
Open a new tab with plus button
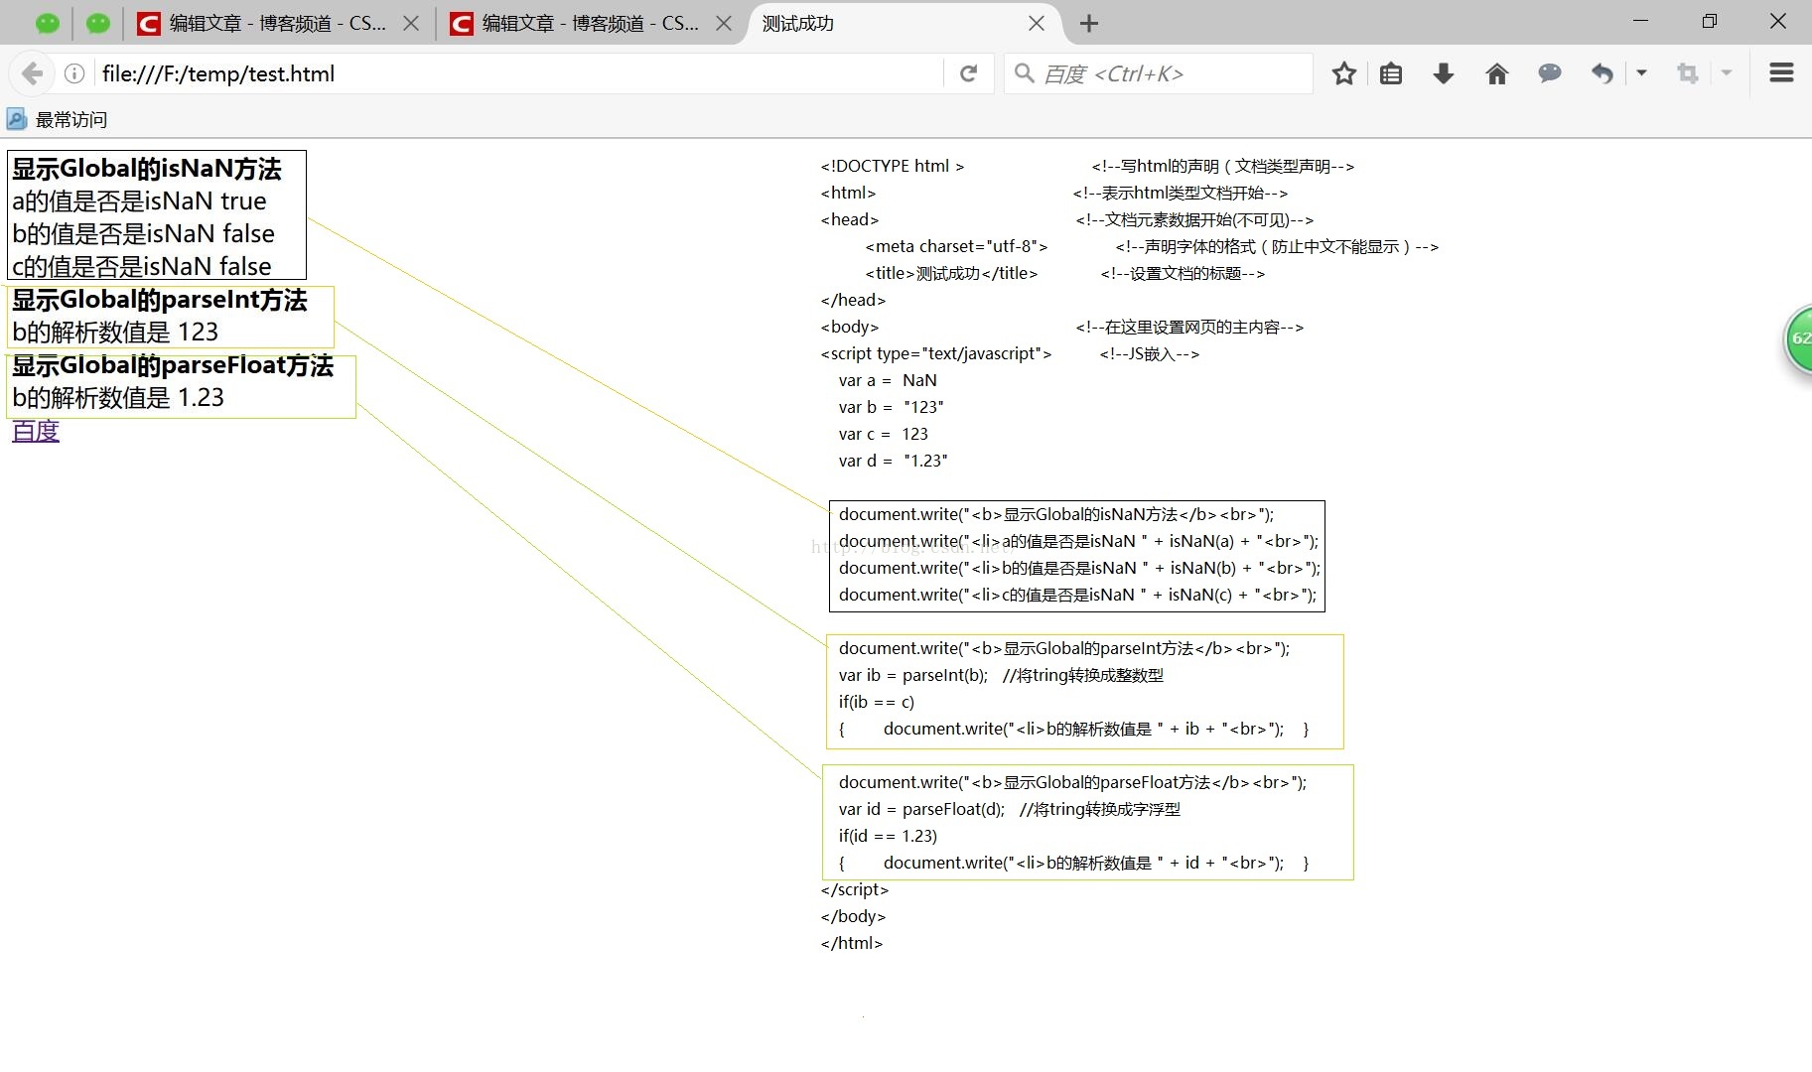pyautogui.click(x=1089, y=23)
